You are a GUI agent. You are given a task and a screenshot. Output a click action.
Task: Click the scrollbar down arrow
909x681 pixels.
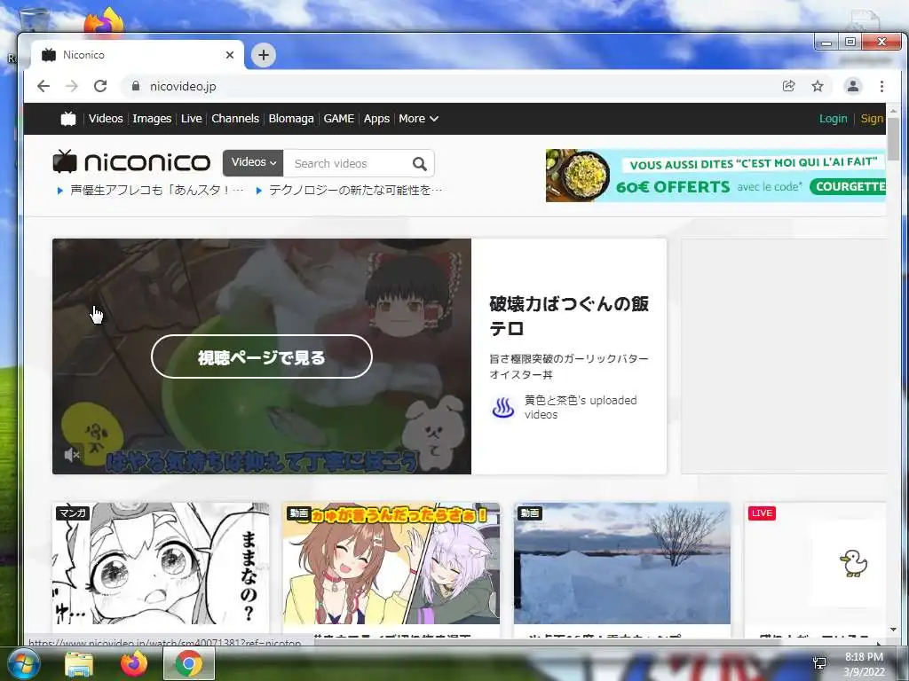tap(893, 630)
